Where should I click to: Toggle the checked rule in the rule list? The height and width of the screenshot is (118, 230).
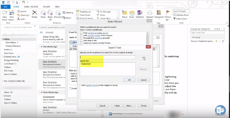71,49
